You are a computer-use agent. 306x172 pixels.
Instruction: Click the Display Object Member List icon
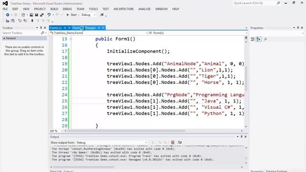(x=8, y=21)
